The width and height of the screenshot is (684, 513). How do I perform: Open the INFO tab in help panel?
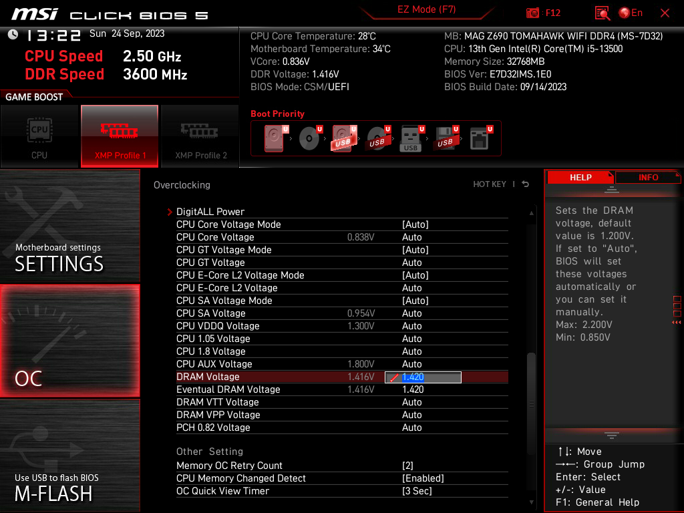tap(647, 177)
